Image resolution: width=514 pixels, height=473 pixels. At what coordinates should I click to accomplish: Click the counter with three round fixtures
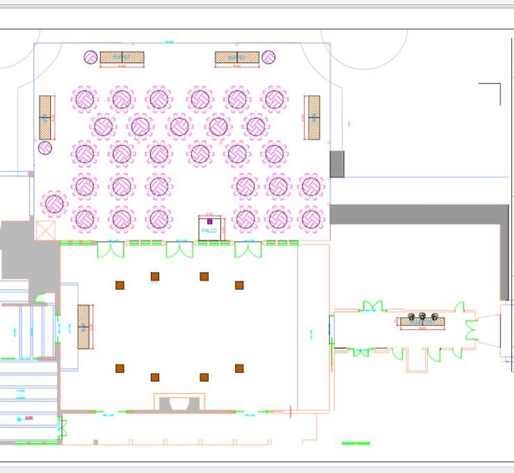(422, 320)
